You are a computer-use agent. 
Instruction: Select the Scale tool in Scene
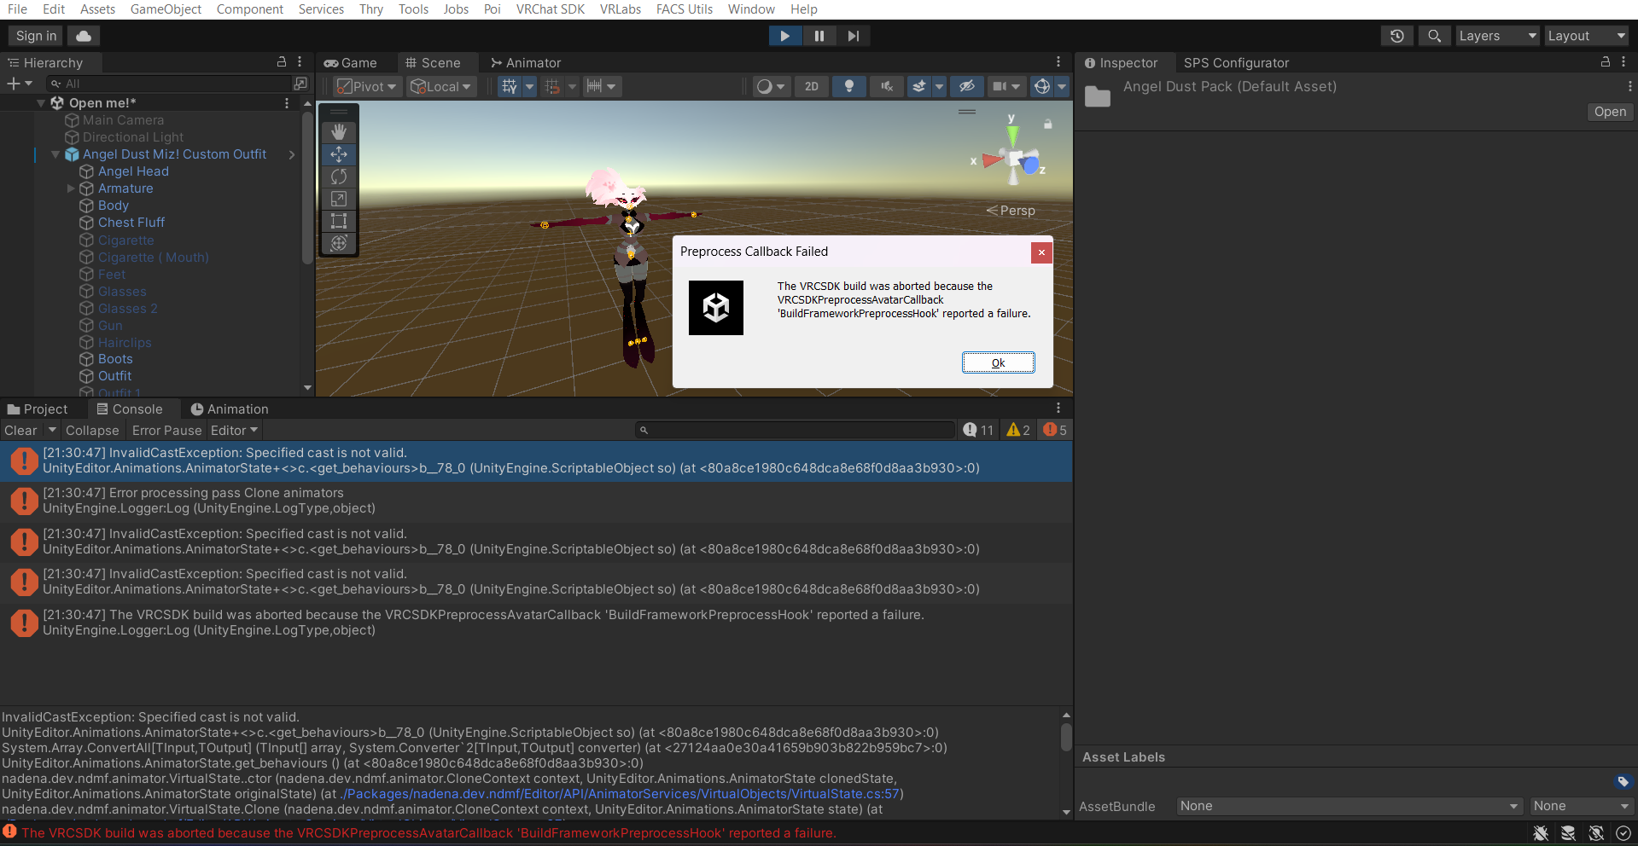(339, 199)
